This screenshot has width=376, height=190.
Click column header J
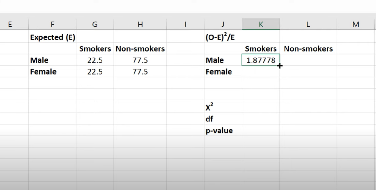click(x=223, y=24)
